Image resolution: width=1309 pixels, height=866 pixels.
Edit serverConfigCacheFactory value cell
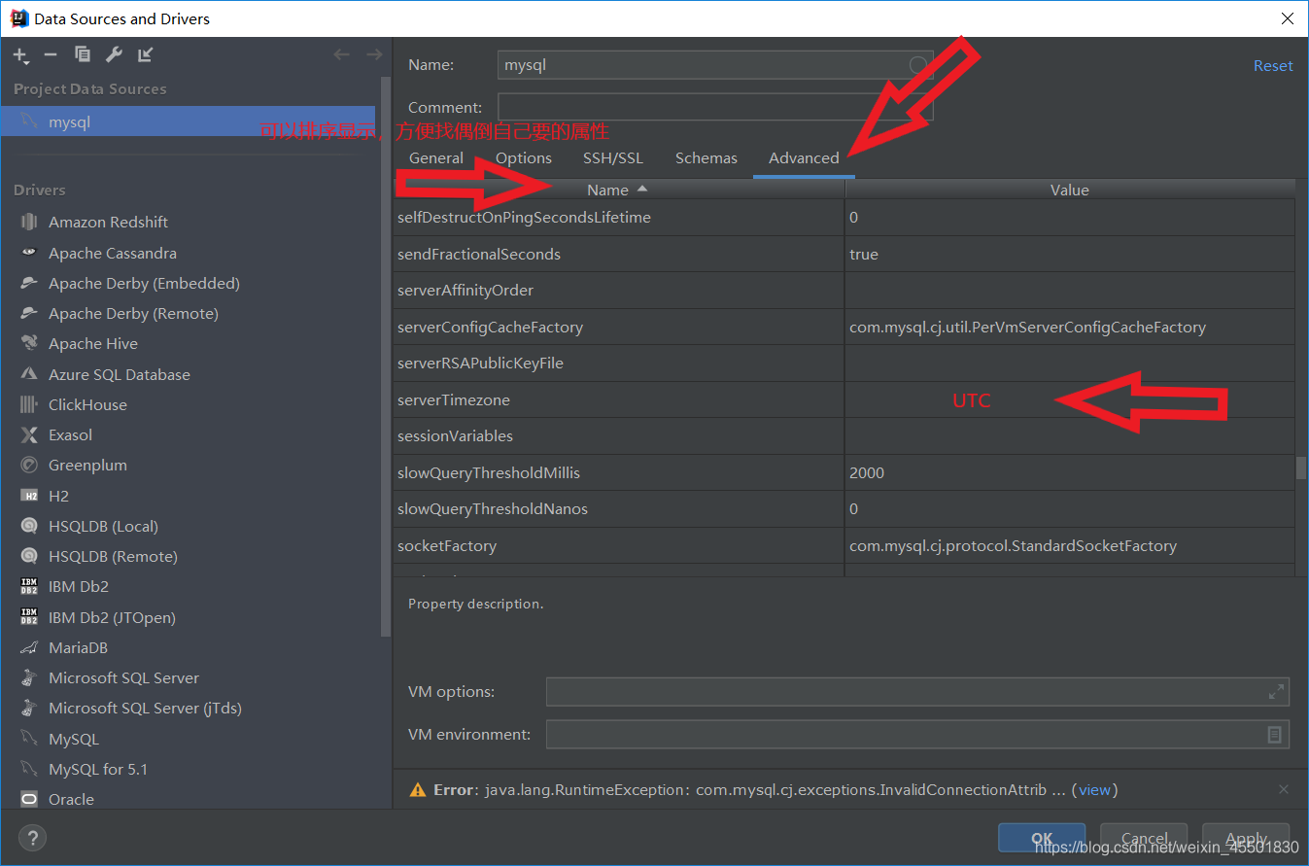coord(1070,327)
